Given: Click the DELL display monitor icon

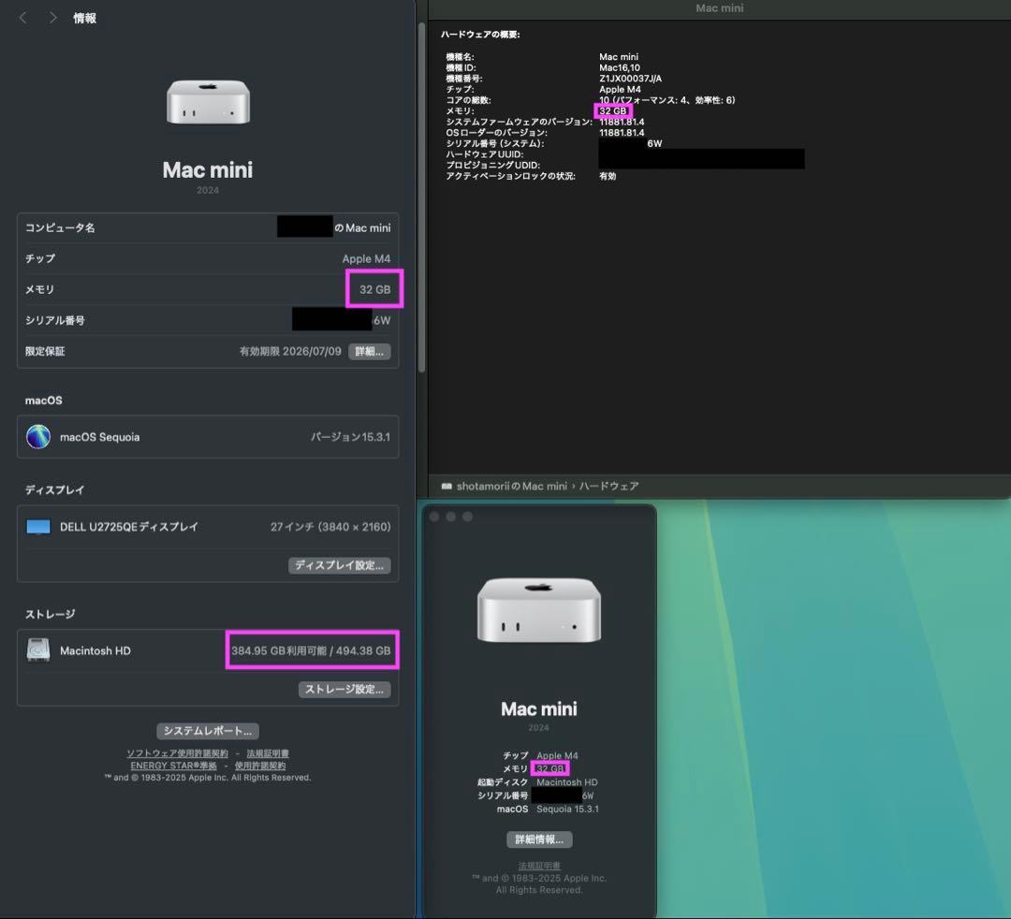Looking at the screenshot, I should (x=38, y=527).
